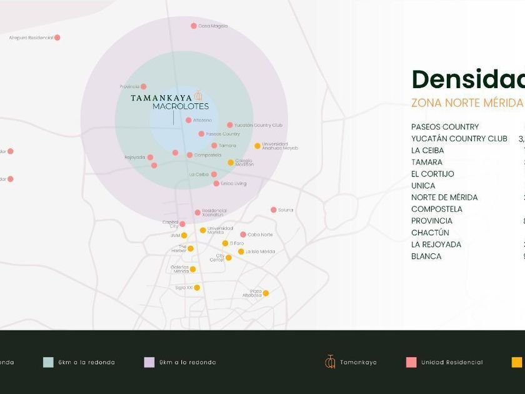
Task: Select the Siglo XXI yellow marker
Action: tap(197, 288)
